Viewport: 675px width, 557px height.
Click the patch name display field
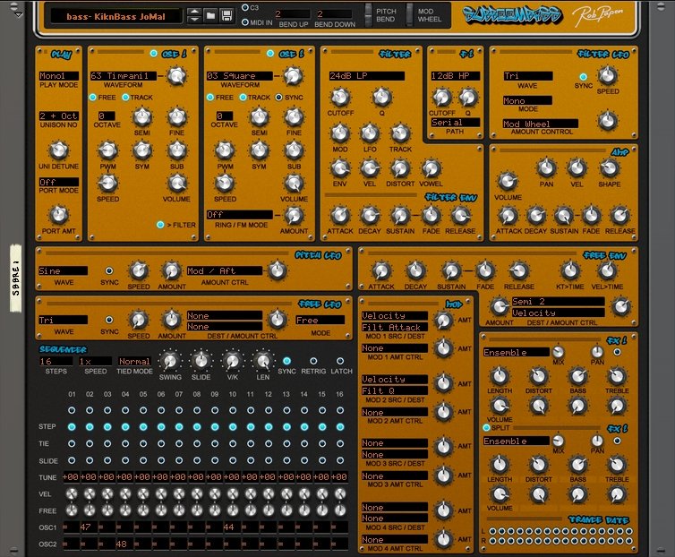click(116, 15)
